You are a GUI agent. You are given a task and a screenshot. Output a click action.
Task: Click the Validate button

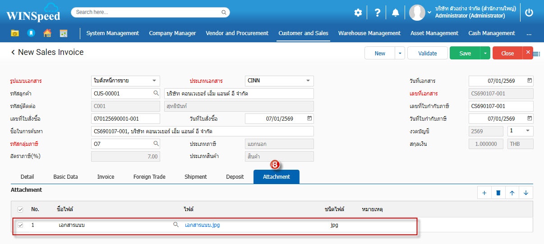pyautogui.click(x=427, y=53)
